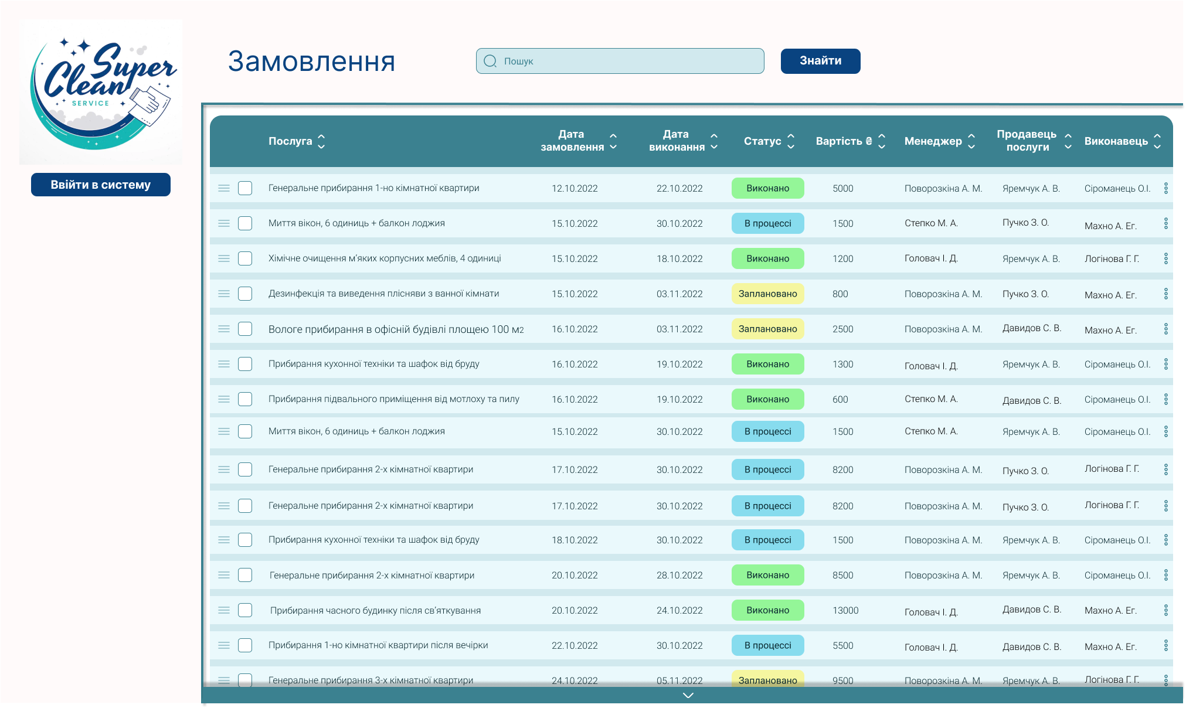1186x708 pixels.
Task: Open three-dot menu for the 13000 cost row
Action: coord(1165,610)
